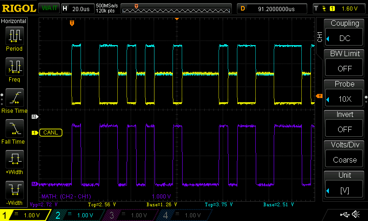Click the MATH: (CH2 - CH1) label
This screenshot has width=368, height=221.
tap(66, 196)
